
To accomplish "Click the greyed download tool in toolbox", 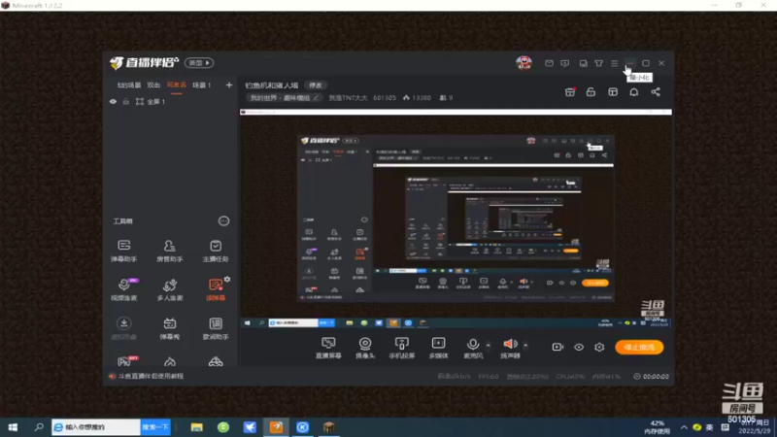I will 124,328.
